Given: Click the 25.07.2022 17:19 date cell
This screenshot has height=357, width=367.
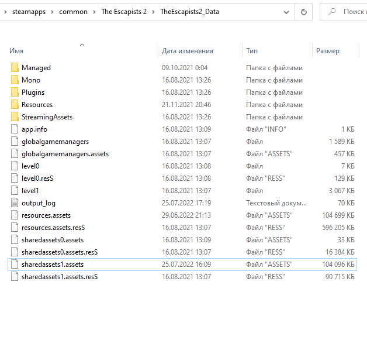Looking at the screenshot, I should click(186, 203).
